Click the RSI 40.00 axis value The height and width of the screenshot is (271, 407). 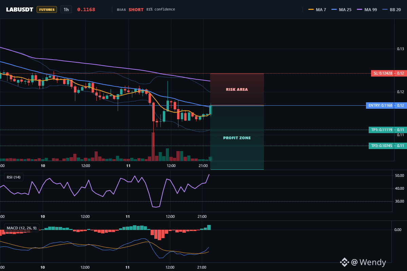click(x=399, y=188)
